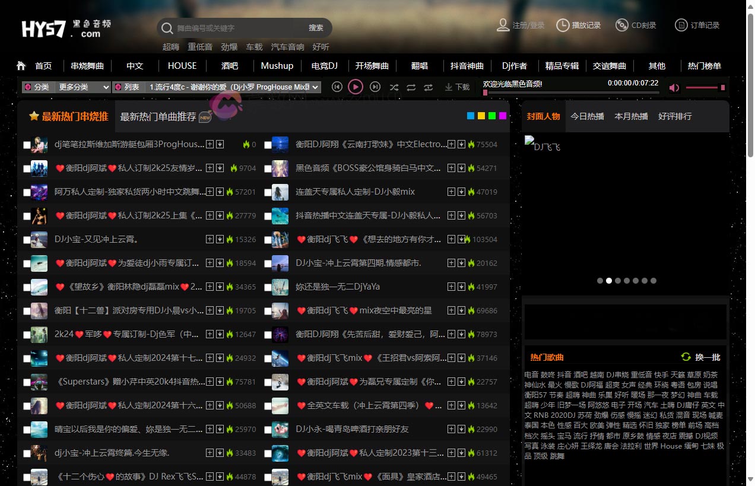Screen dimensions: 755x486
Task: Click the 搜索 search button
Action: 315,28
